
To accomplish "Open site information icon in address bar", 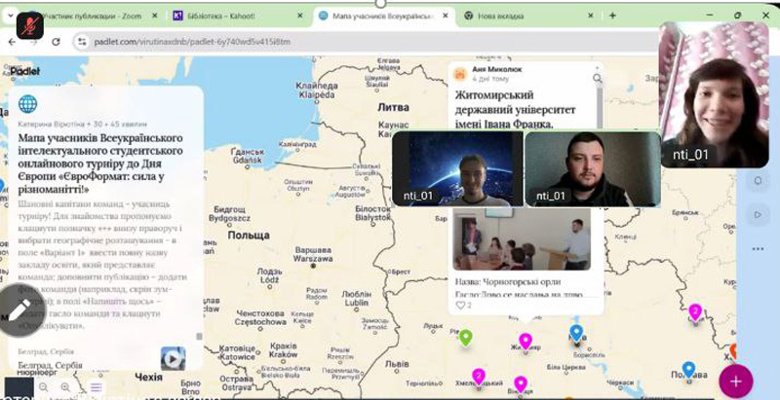I will (82, 42).
